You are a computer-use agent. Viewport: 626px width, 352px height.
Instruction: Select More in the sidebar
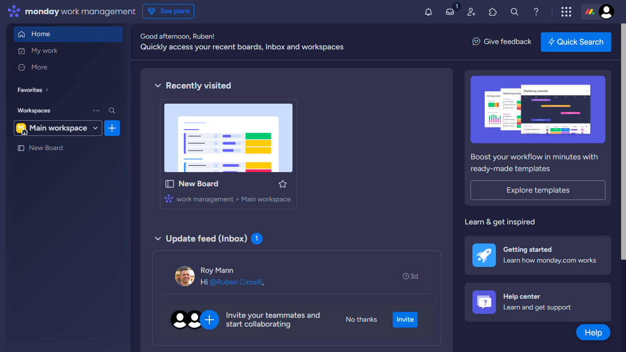coord(39,67)
